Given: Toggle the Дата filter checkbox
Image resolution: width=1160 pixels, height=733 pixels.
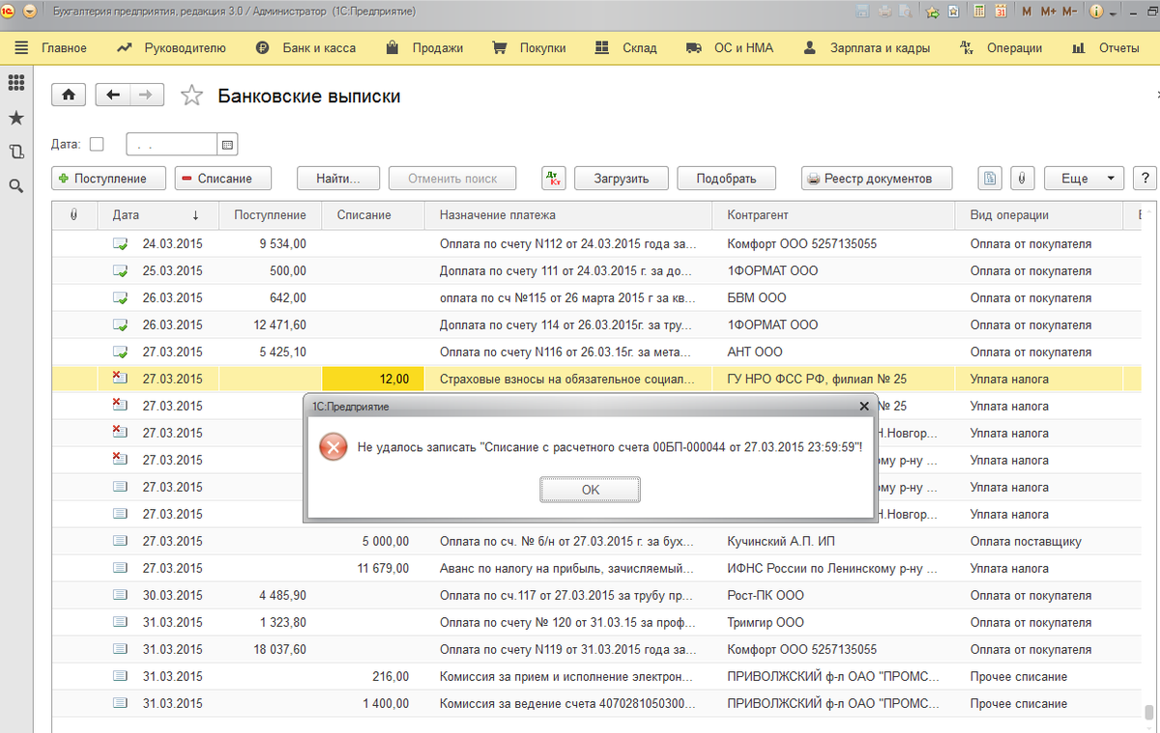Looking at the screenshot, I should coord(97,144).
